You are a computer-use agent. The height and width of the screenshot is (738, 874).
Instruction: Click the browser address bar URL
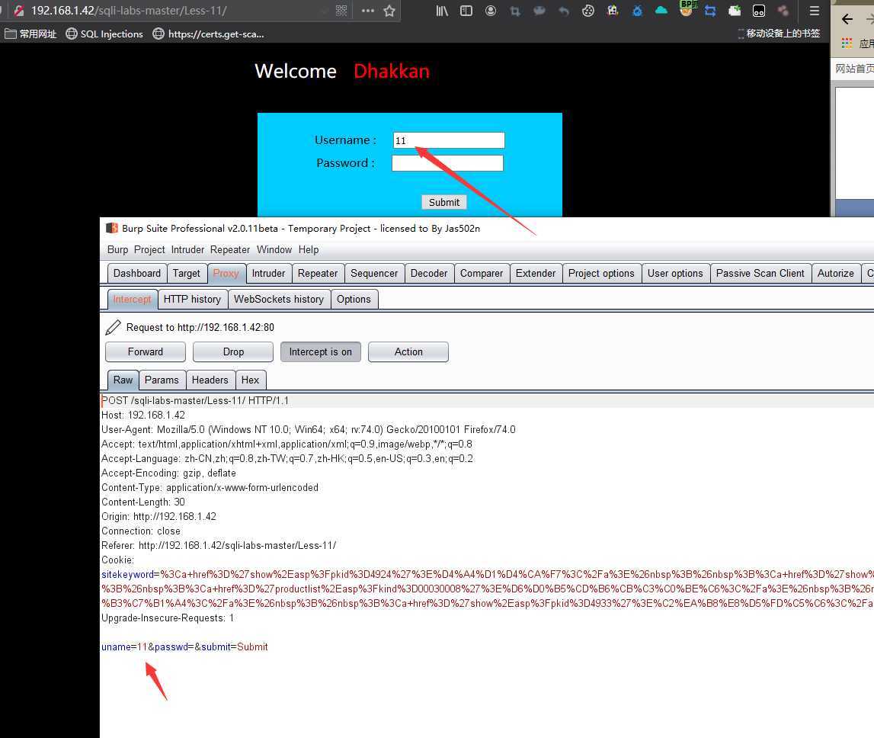[129, 11]
